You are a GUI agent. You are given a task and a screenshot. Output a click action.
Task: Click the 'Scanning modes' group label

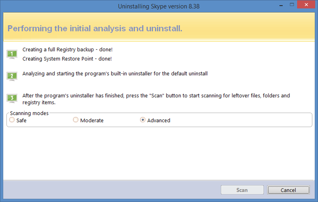tap(29, 113)
